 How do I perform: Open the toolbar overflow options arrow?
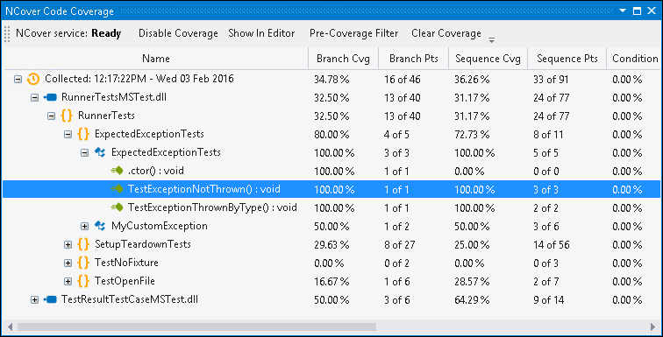click(x=491, y=40)
